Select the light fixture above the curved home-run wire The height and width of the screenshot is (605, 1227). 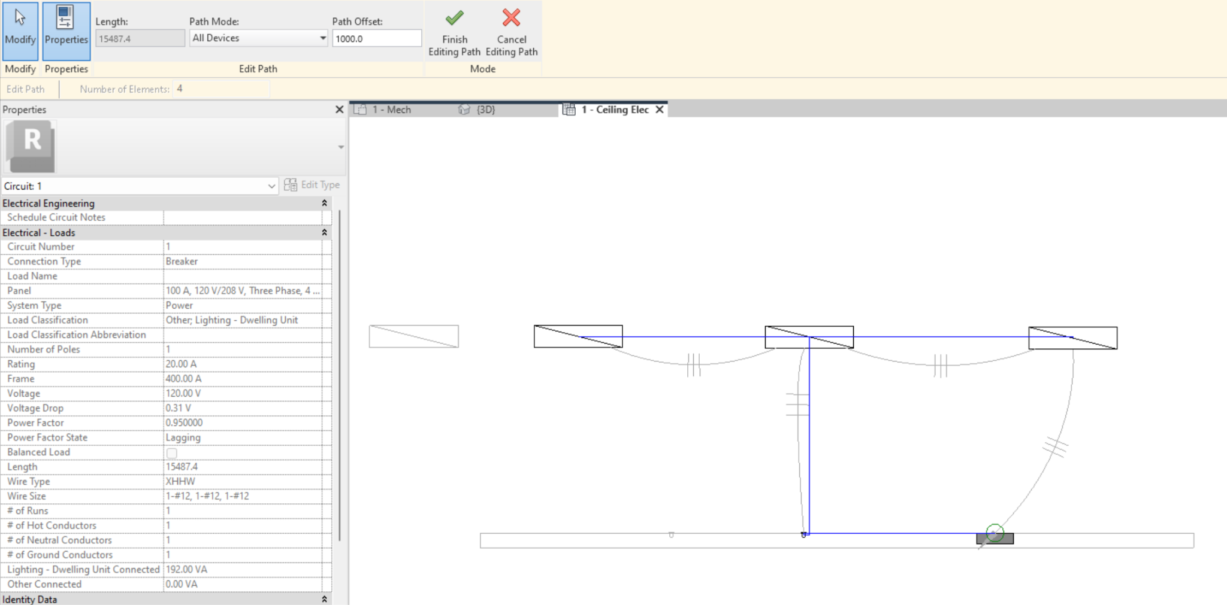(x=1072, y=338)
